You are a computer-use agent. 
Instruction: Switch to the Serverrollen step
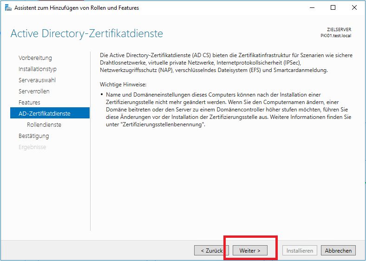tap(34, 91)
